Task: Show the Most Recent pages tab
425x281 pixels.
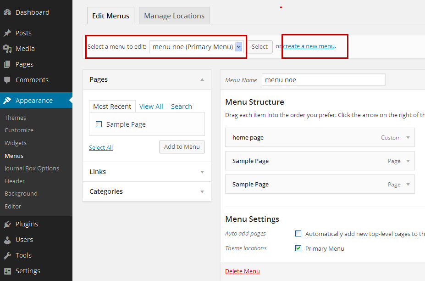Action: click(x=112, y=107)
